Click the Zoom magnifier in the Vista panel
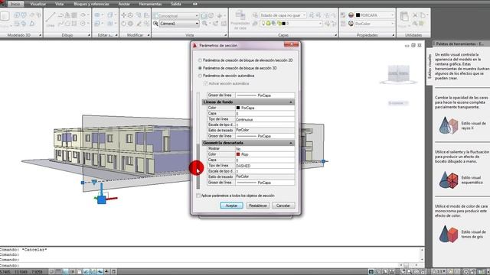Screen dimensions: 490x275 204,24
